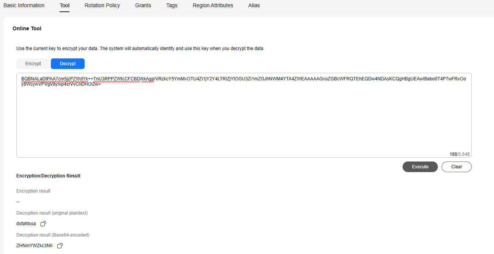Switch to the Tags tab
Screen dimensions: 494x254
pyautogui.click(x=172, y=6)
